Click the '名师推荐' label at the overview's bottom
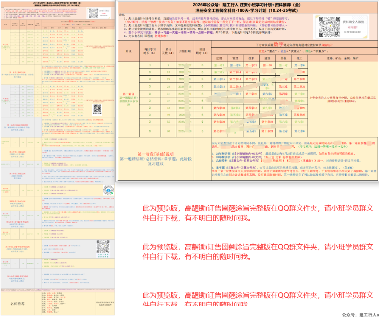The height and width of the screenshot is (317, 379). click(x=17, y=303)
